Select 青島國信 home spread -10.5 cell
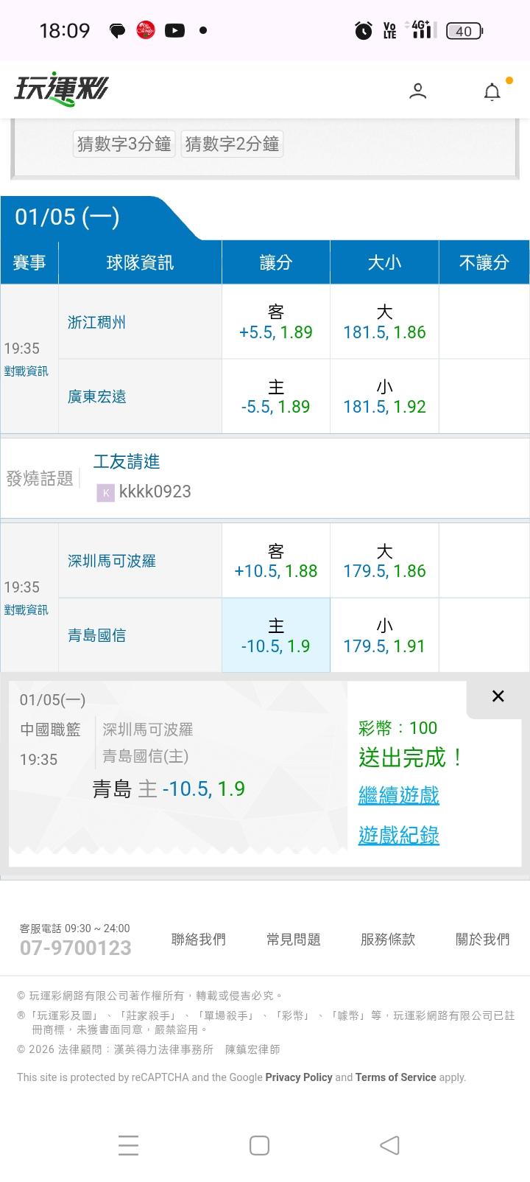 point(276,635)
